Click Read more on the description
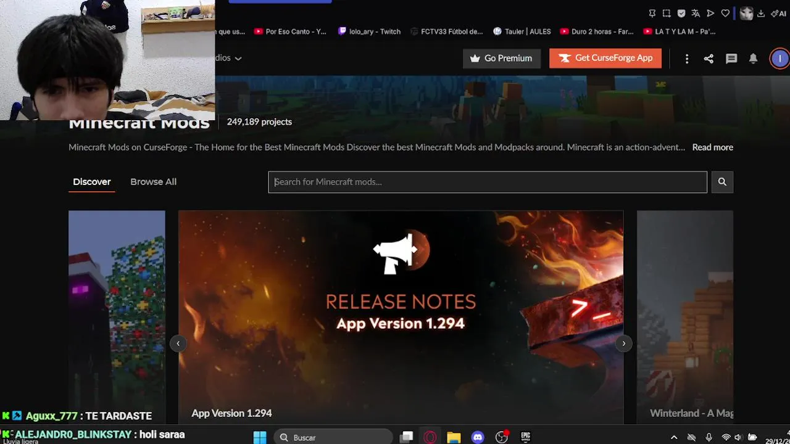 (x=713, y=147)
